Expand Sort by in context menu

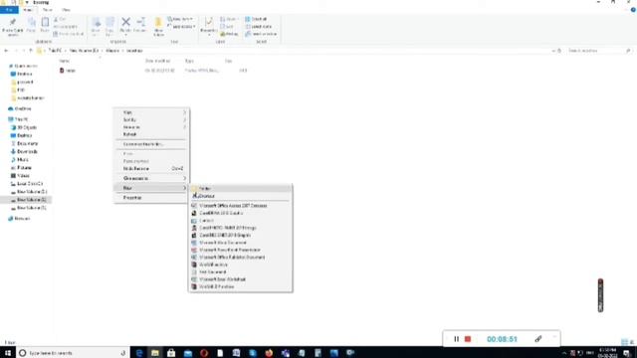tap(150, 119)
